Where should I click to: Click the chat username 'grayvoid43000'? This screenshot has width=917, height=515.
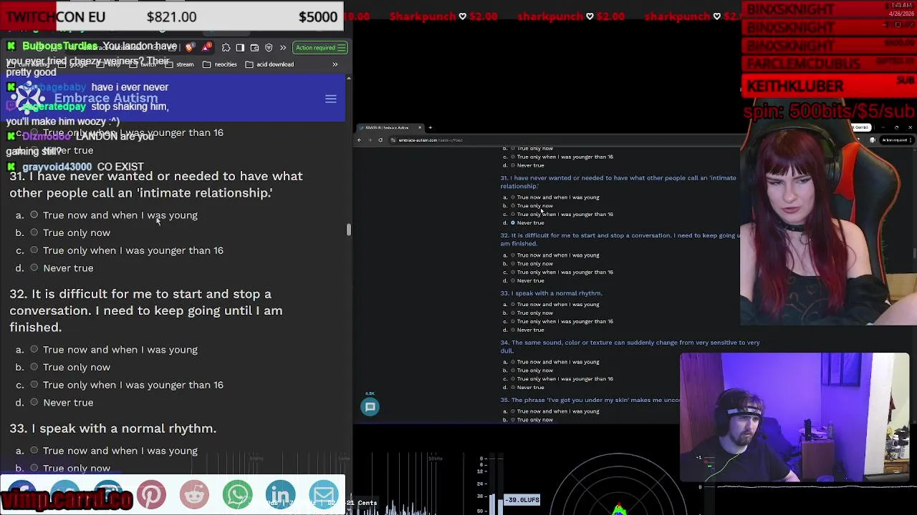(x=57, y=167)
